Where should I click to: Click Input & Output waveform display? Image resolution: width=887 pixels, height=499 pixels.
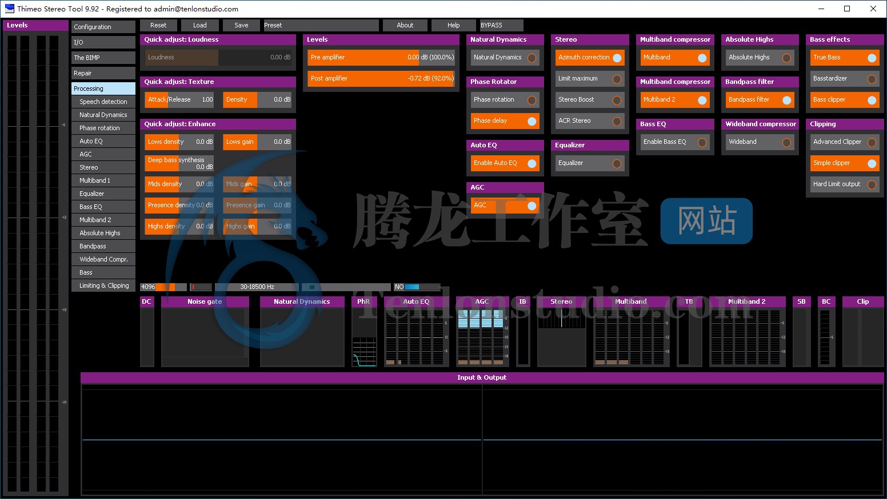point(482,438)
